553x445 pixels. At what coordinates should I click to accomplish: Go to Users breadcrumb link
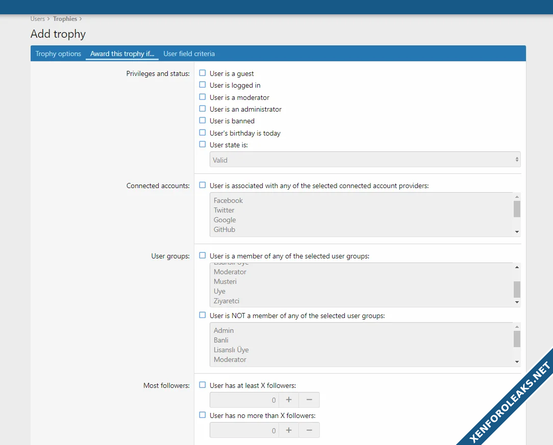tap(38, 19)
